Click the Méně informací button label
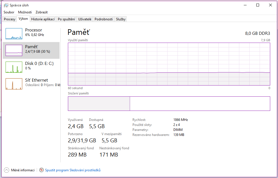Screen dimensions: 278x178 click(23, 170)
